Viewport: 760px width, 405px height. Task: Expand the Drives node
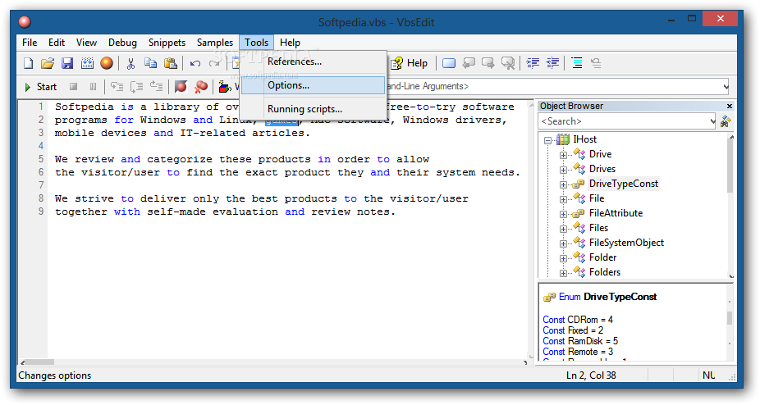coord(563,170)
